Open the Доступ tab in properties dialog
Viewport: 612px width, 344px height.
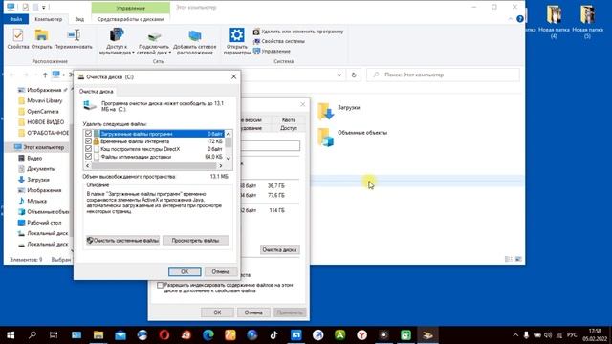pos(289,128)
